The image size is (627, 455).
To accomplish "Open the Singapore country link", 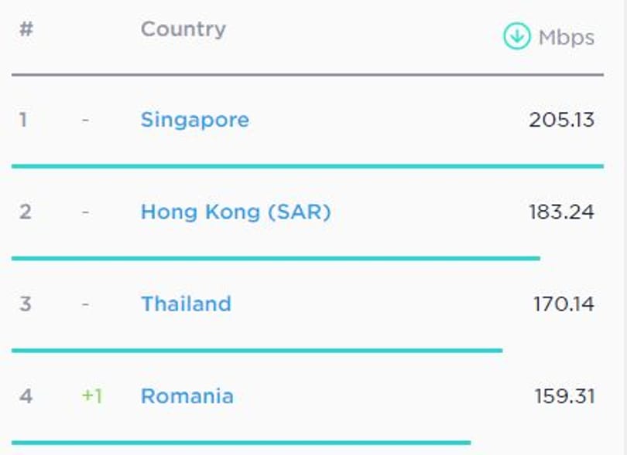I will [x=195, y=120].
